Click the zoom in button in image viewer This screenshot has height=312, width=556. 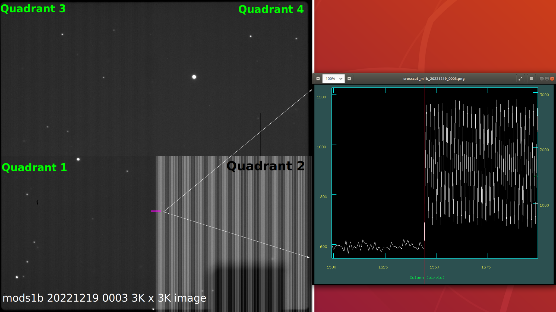click(349, 79)
